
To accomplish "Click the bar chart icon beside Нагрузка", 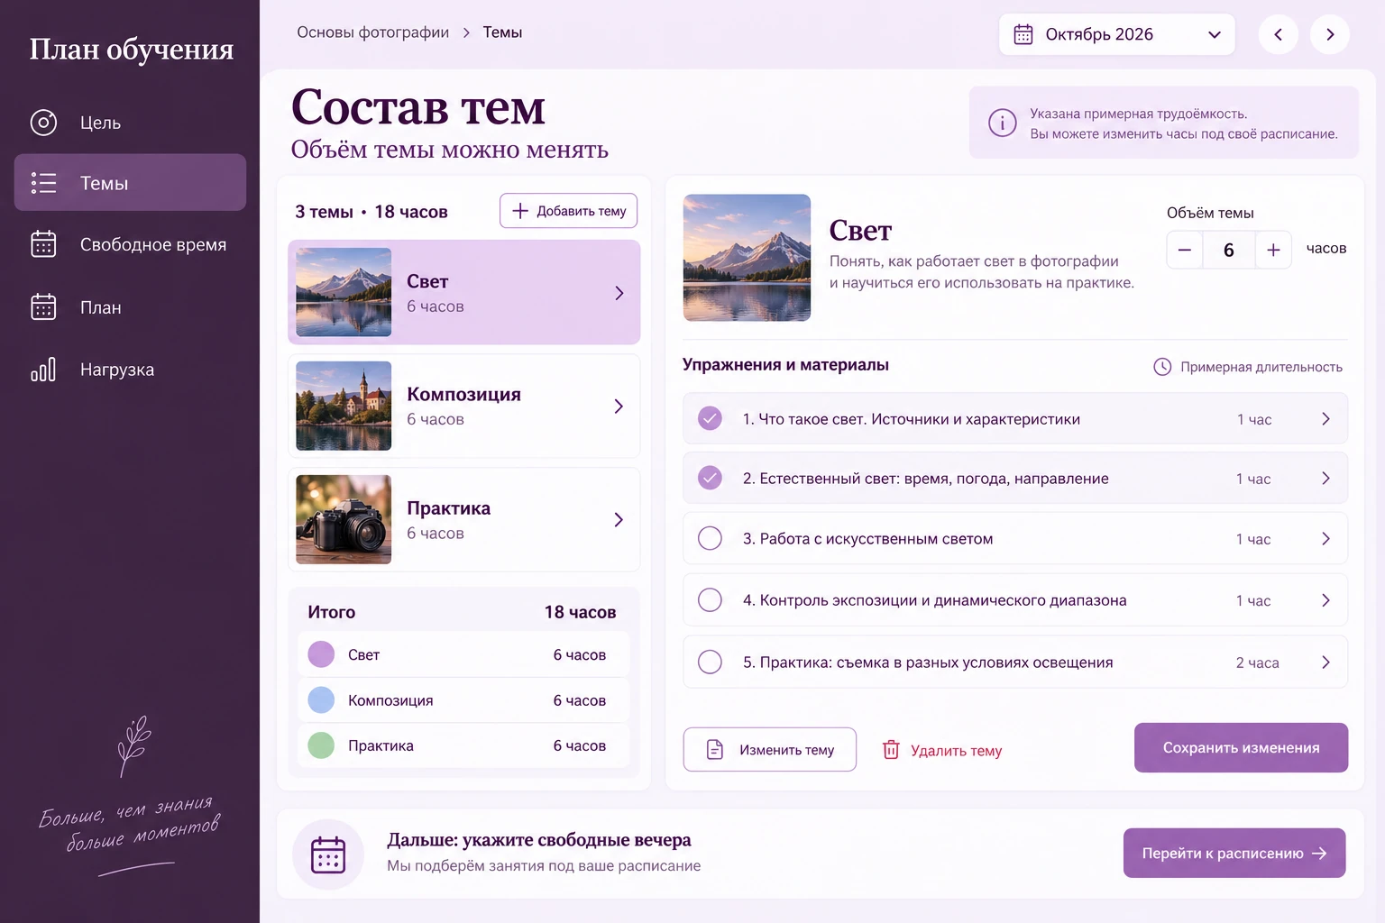I will pos(43,369).
